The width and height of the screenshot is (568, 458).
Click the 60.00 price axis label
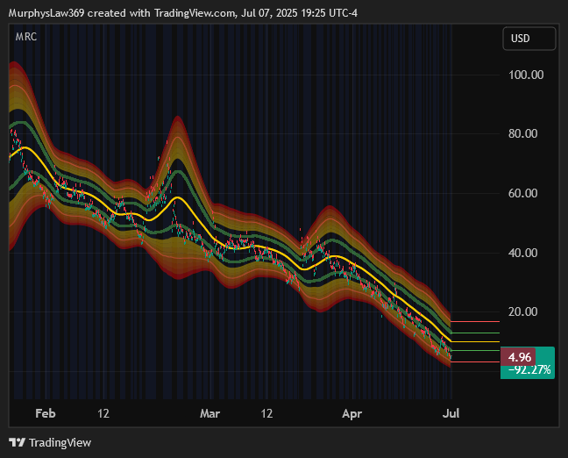523,193
